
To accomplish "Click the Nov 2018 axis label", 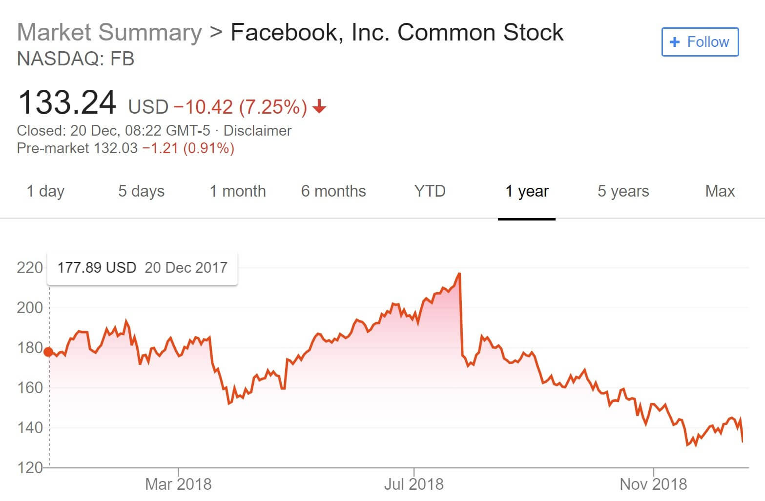I will click(653, 484).
